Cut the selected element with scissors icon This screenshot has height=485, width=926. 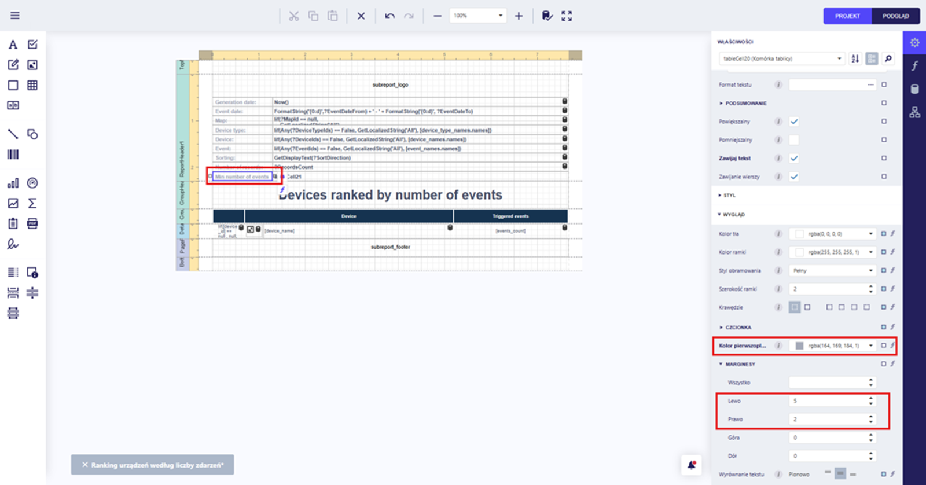click(x=294, y=16)
